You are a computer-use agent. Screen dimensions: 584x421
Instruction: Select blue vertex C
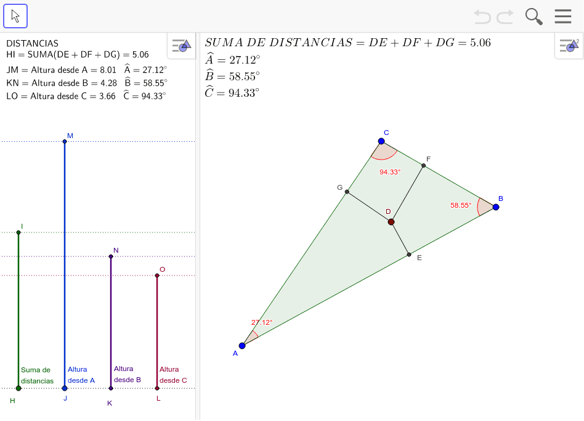pos(381,141)
